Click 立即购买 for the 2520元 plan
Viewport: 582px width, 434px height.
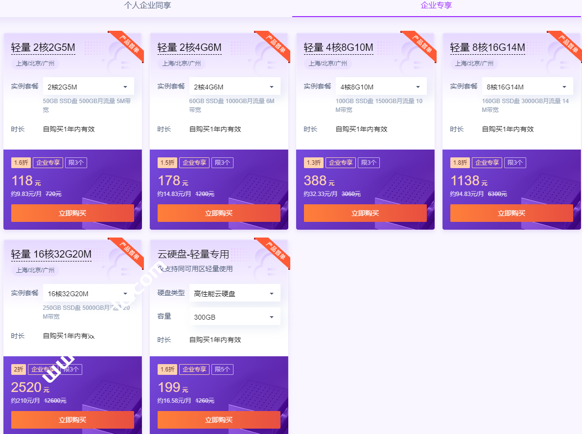(x=72, y=420)
